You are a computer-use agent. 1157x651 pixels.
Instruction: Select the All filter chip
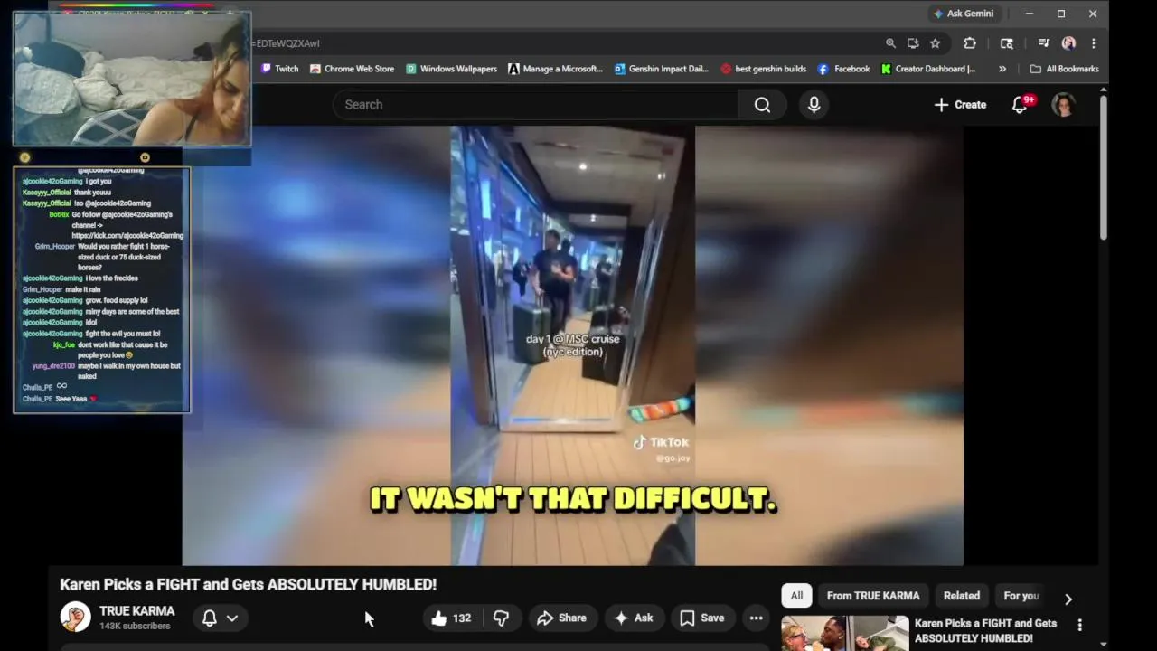(x=796, y=596)
